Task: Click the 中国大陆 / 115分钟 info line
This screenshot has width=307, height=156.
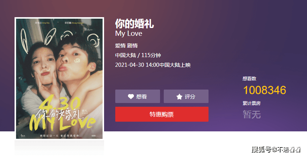Action: pos(138,55)
